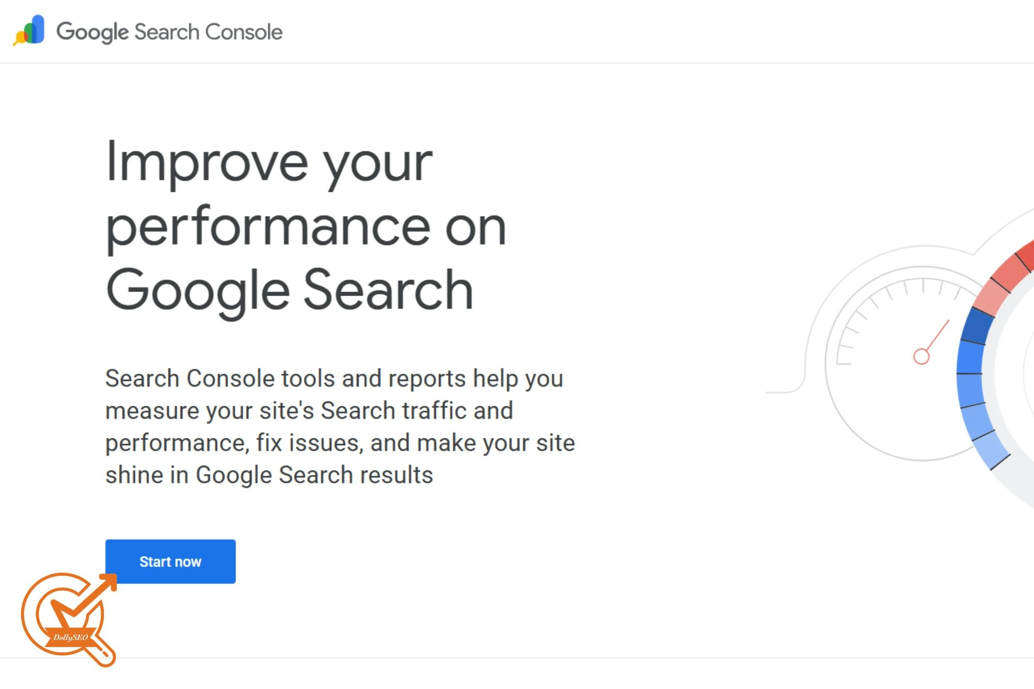
Task: Click the DollySEO label in the watermark
Action: [x=70, y=637]
